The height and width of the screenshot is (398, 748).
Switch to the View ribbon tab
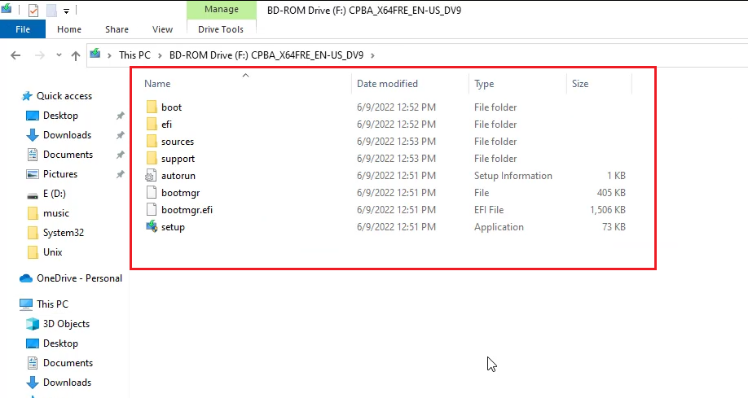(x=162, y=29)
